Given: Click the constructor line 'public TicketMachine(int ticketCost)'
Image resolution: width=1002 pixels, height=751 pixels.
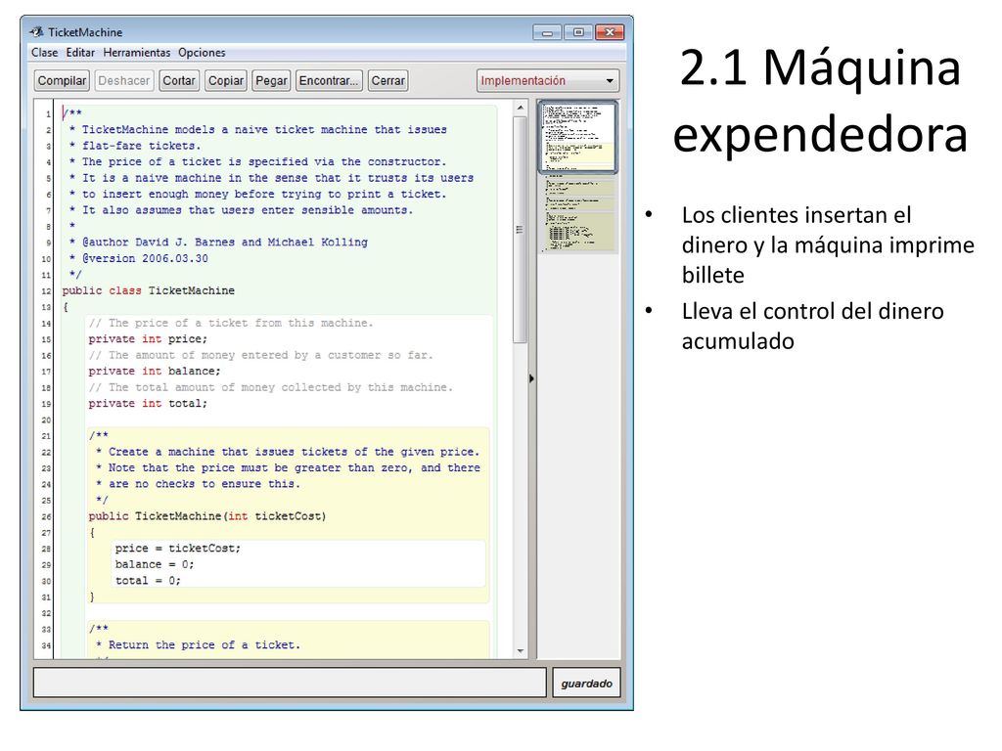Looking at the screenshot, I should click(x=207, y=516).
